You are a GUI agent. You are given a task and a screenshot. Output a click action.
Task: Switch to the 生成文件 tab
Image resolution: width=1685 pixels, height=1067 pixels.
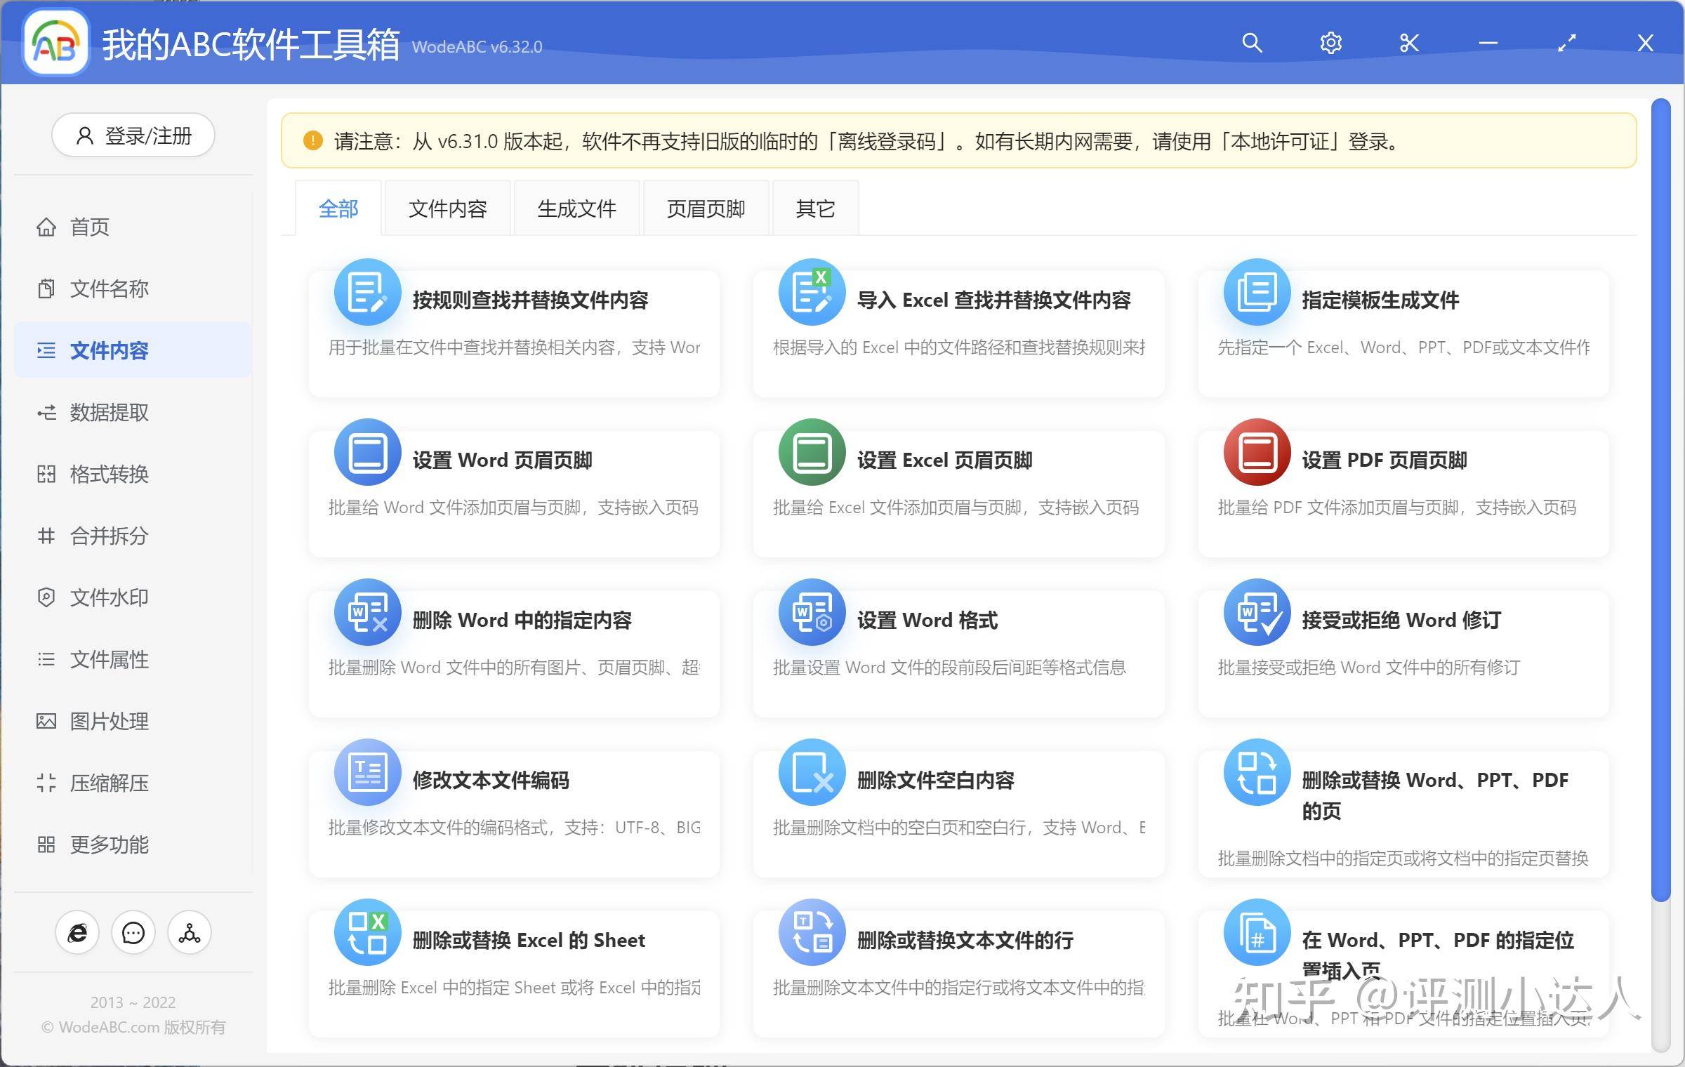pos(577,208)
